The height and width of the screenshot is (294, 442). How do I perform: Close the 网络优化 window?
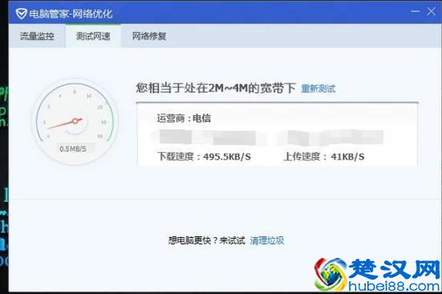tap(431, 12)
